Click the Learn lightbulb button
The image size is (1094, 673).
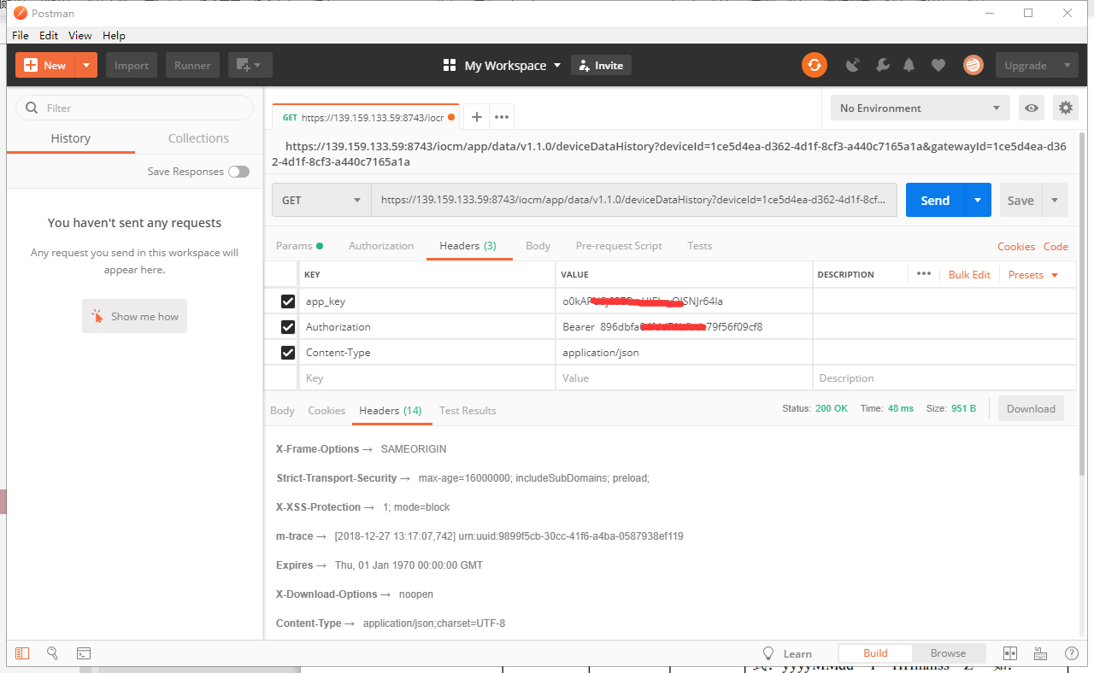(x=786, y=653)
